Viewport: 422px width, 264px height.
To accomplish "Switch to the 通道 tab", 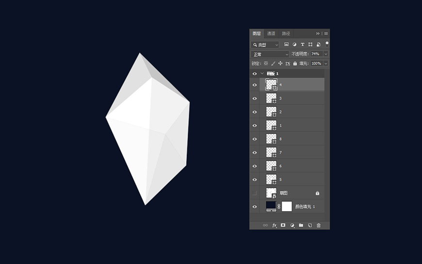I will click(x=271, y=33).
